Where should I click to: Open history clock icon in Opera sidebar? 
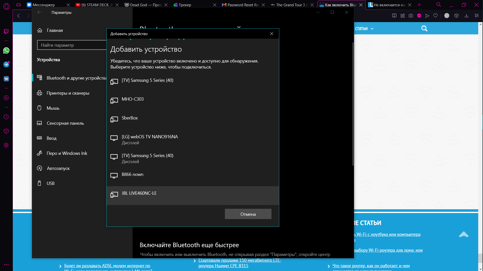[6, 117]
